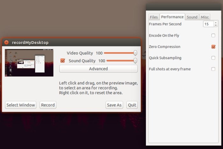The image size is (223, 149).
Task: Switch to the Files tab
Action: (x=154, y=17)
